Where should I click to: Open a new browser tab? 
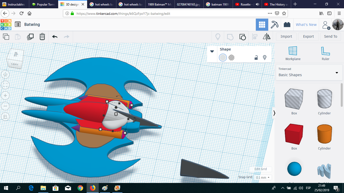click(x=295, y=4)
